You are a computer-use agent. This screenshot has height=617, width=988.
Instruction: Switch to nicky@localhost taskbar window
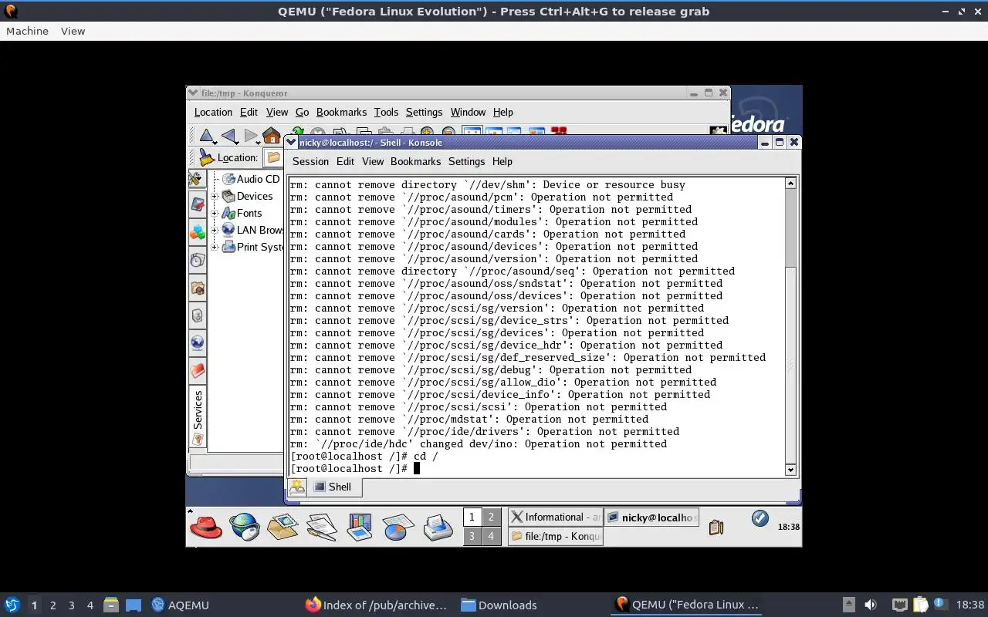pyautogui.click(x=651, y=518)
